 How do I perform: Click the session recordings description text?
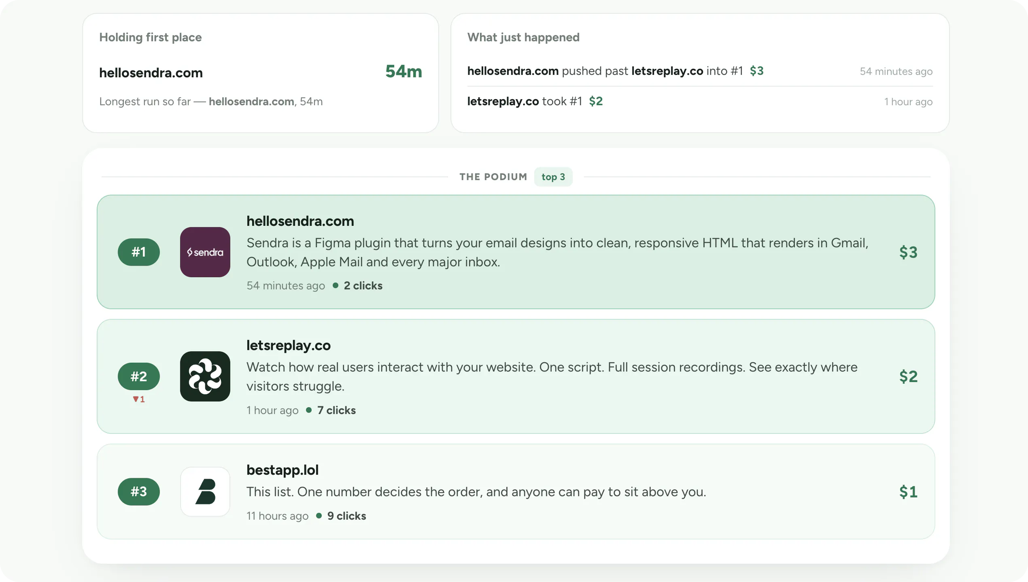click(552, 377)
